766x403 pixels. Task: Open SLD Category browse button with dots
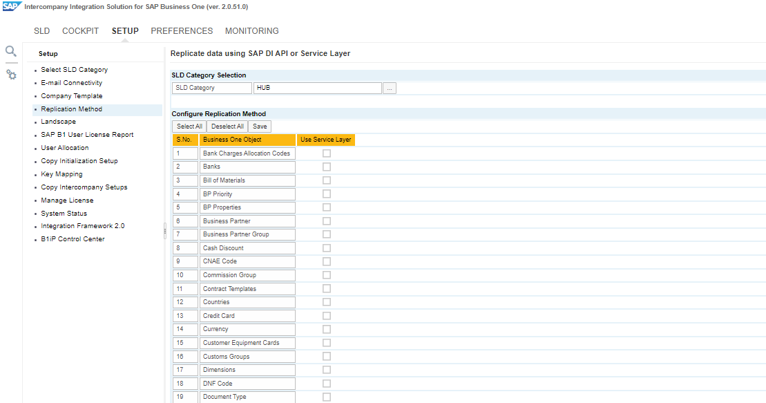[390, 88]
